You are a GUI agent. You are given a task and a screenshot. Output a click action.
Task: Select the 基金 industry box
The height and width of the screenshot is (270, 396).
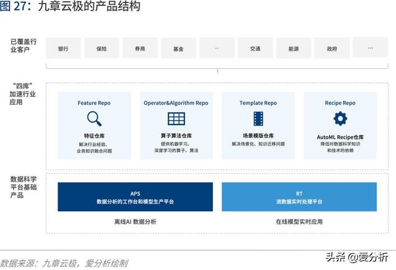[x=178, y=48]
